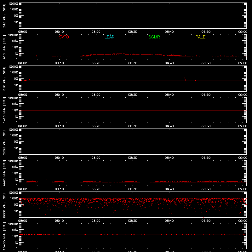Viewport: 252px width, 252px height.
Task: Select the cyan LEAR station label
Action: click(x=109, y=37)
